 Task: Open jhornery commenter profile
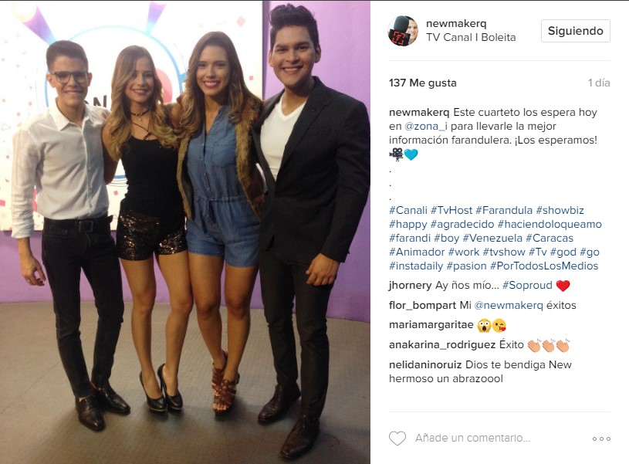[410, 286]
